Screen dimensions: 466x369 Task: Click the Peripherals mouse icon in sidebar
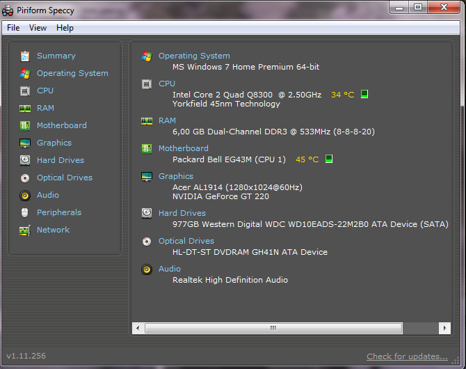coord(25,213)
